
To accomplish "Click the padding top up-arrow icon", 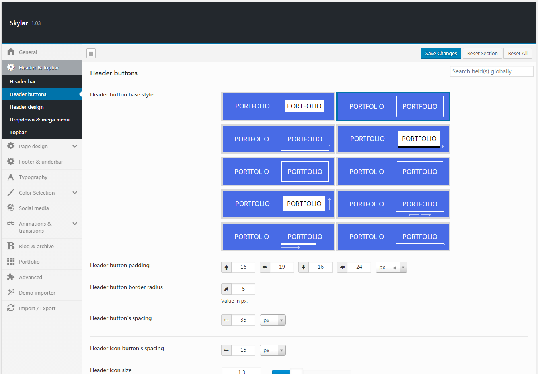I will pos(226,267).
